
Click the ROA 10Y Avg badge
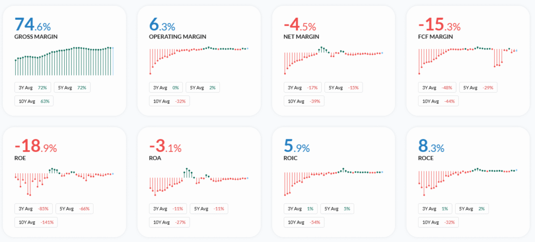tap(169, 222)
